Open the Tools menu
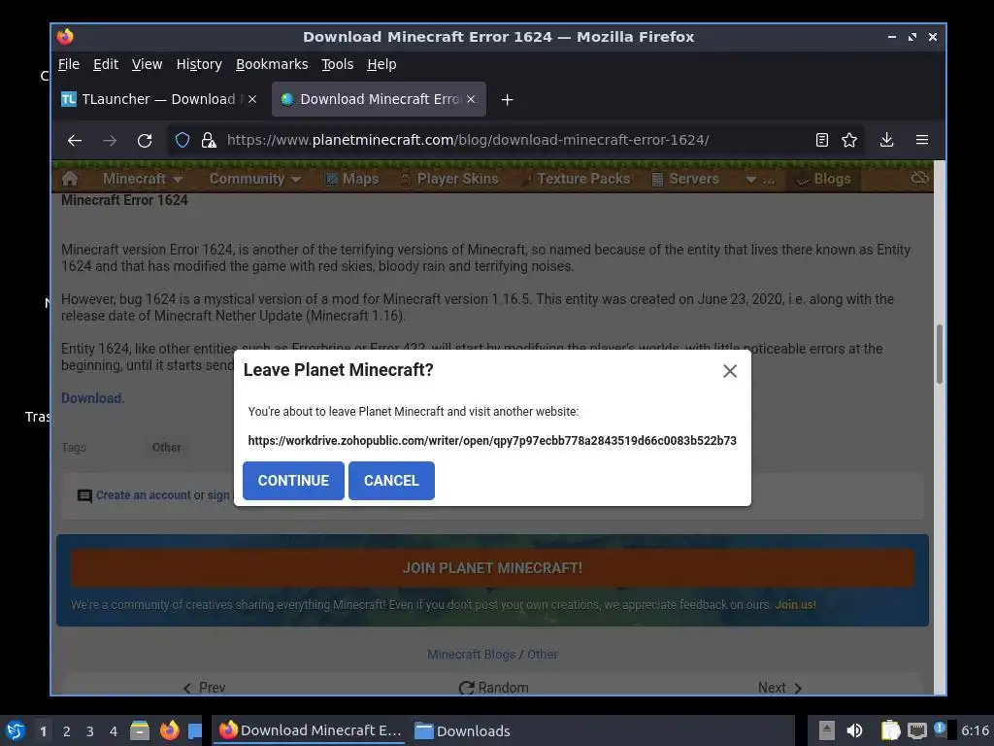Screen dimensions: 994x746 pos(337,64)
